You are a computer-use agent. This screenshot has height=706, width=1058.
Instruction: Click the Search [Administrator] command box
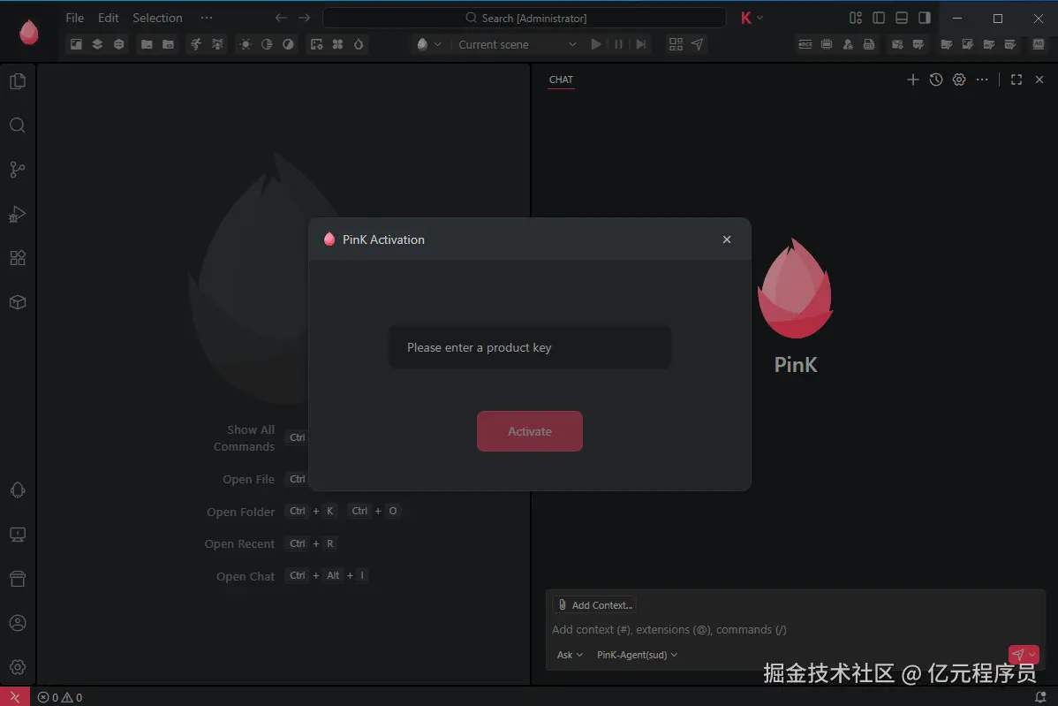click(525, 19)
